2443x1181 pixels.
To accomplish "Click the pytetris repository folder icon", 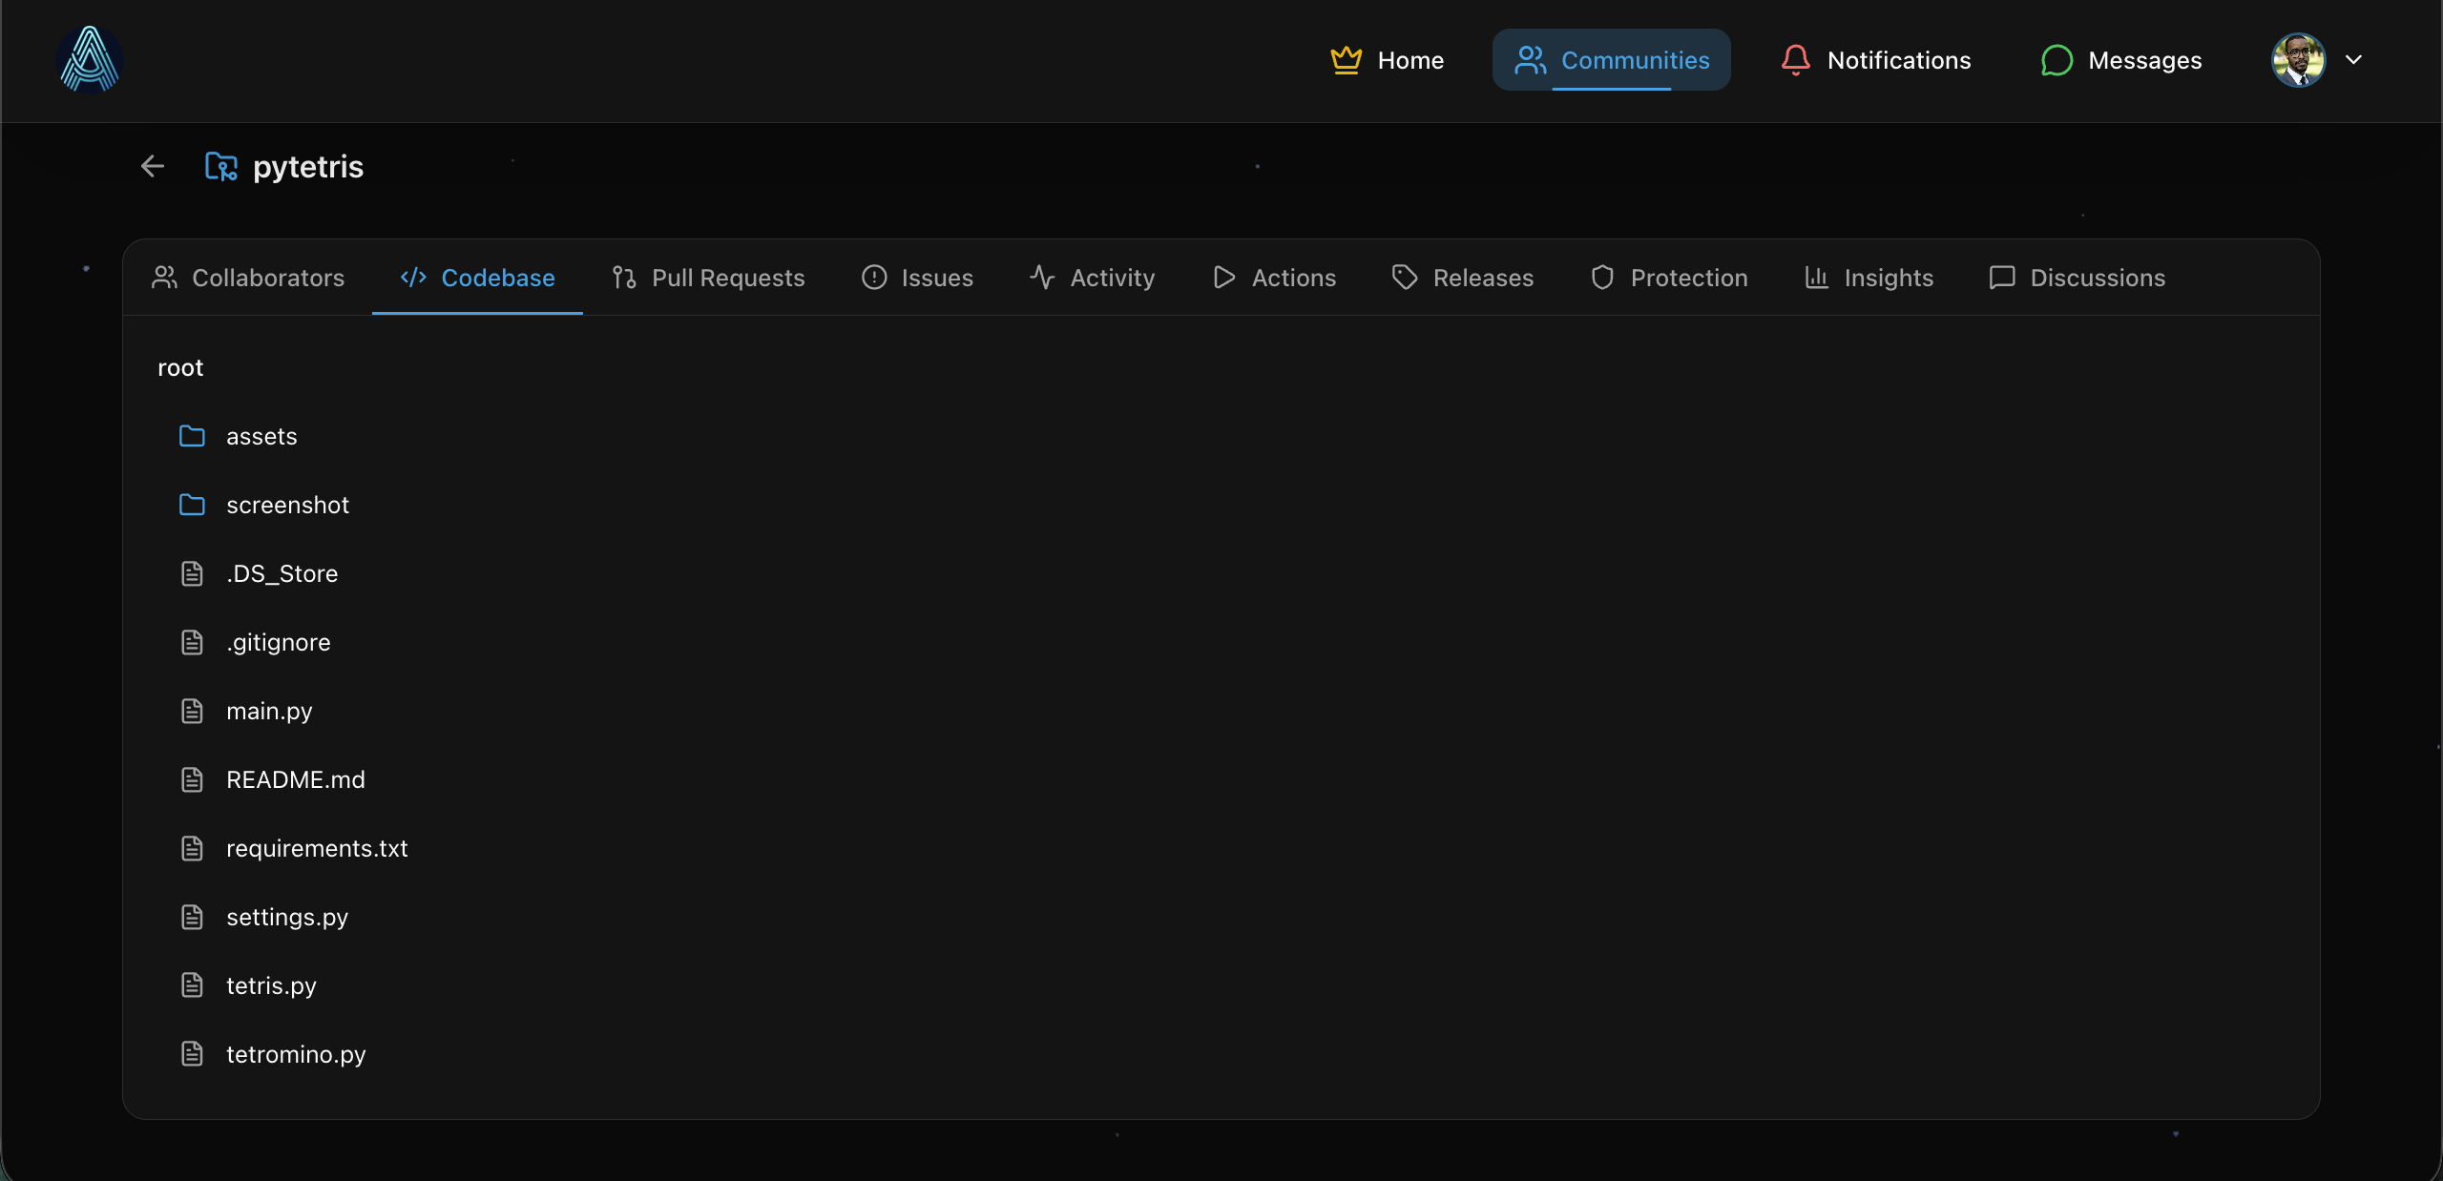I will (x=221, y=167).
